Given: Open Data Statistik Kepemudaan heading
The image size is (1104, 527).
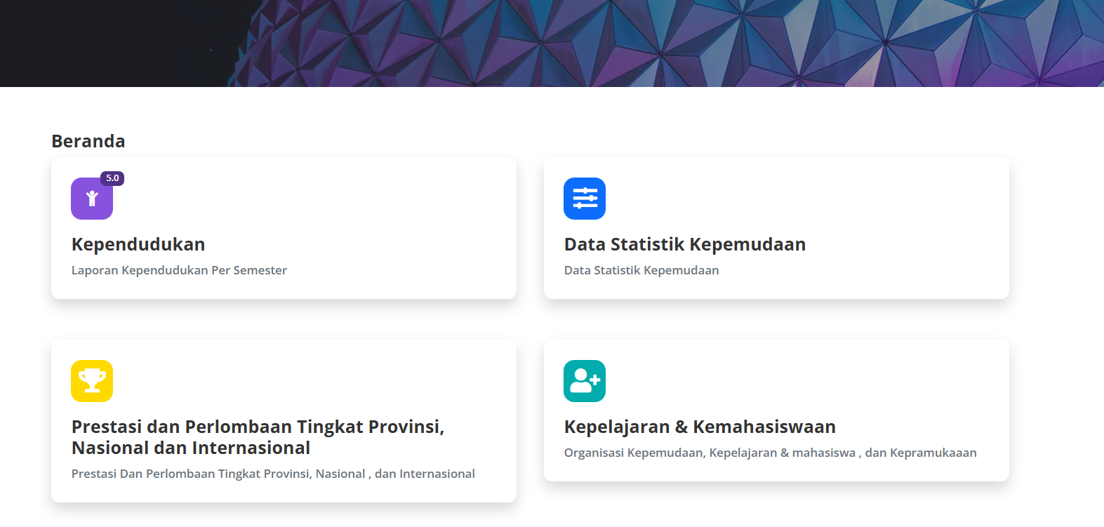Looking at the screenshot, I should (x=684, y=244).
